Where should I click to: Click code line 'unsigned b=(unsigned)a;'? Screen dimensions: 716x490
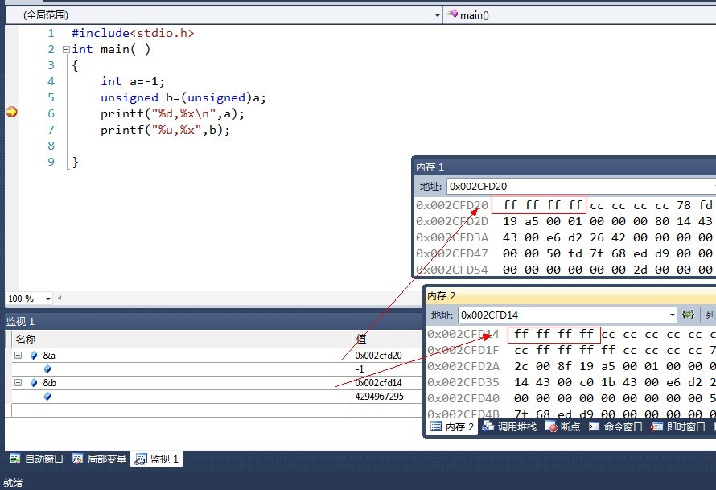coord(183,97)
